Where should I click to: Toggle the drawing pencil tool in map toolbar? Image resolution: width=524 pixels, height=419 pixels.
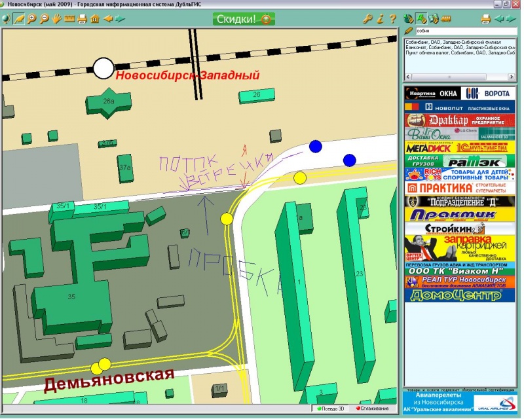(x=19, y=19)
